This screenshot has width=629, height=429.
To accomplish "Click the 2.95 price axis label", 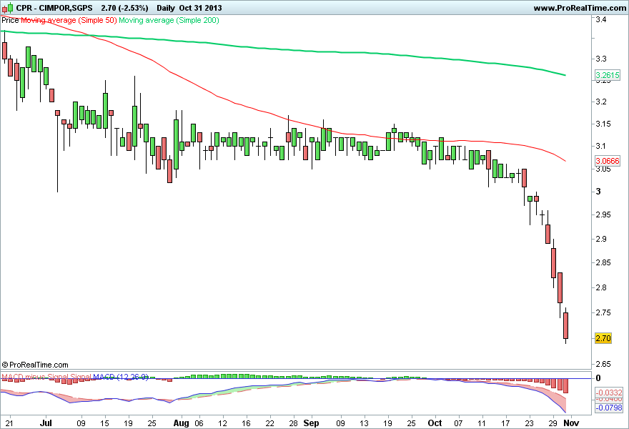I will pos(603,214).
